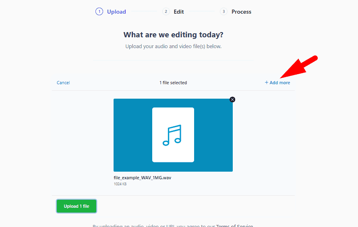Go to the Upload step label
358x227 pixels.
pyautogui.click(x=116, y=12)
